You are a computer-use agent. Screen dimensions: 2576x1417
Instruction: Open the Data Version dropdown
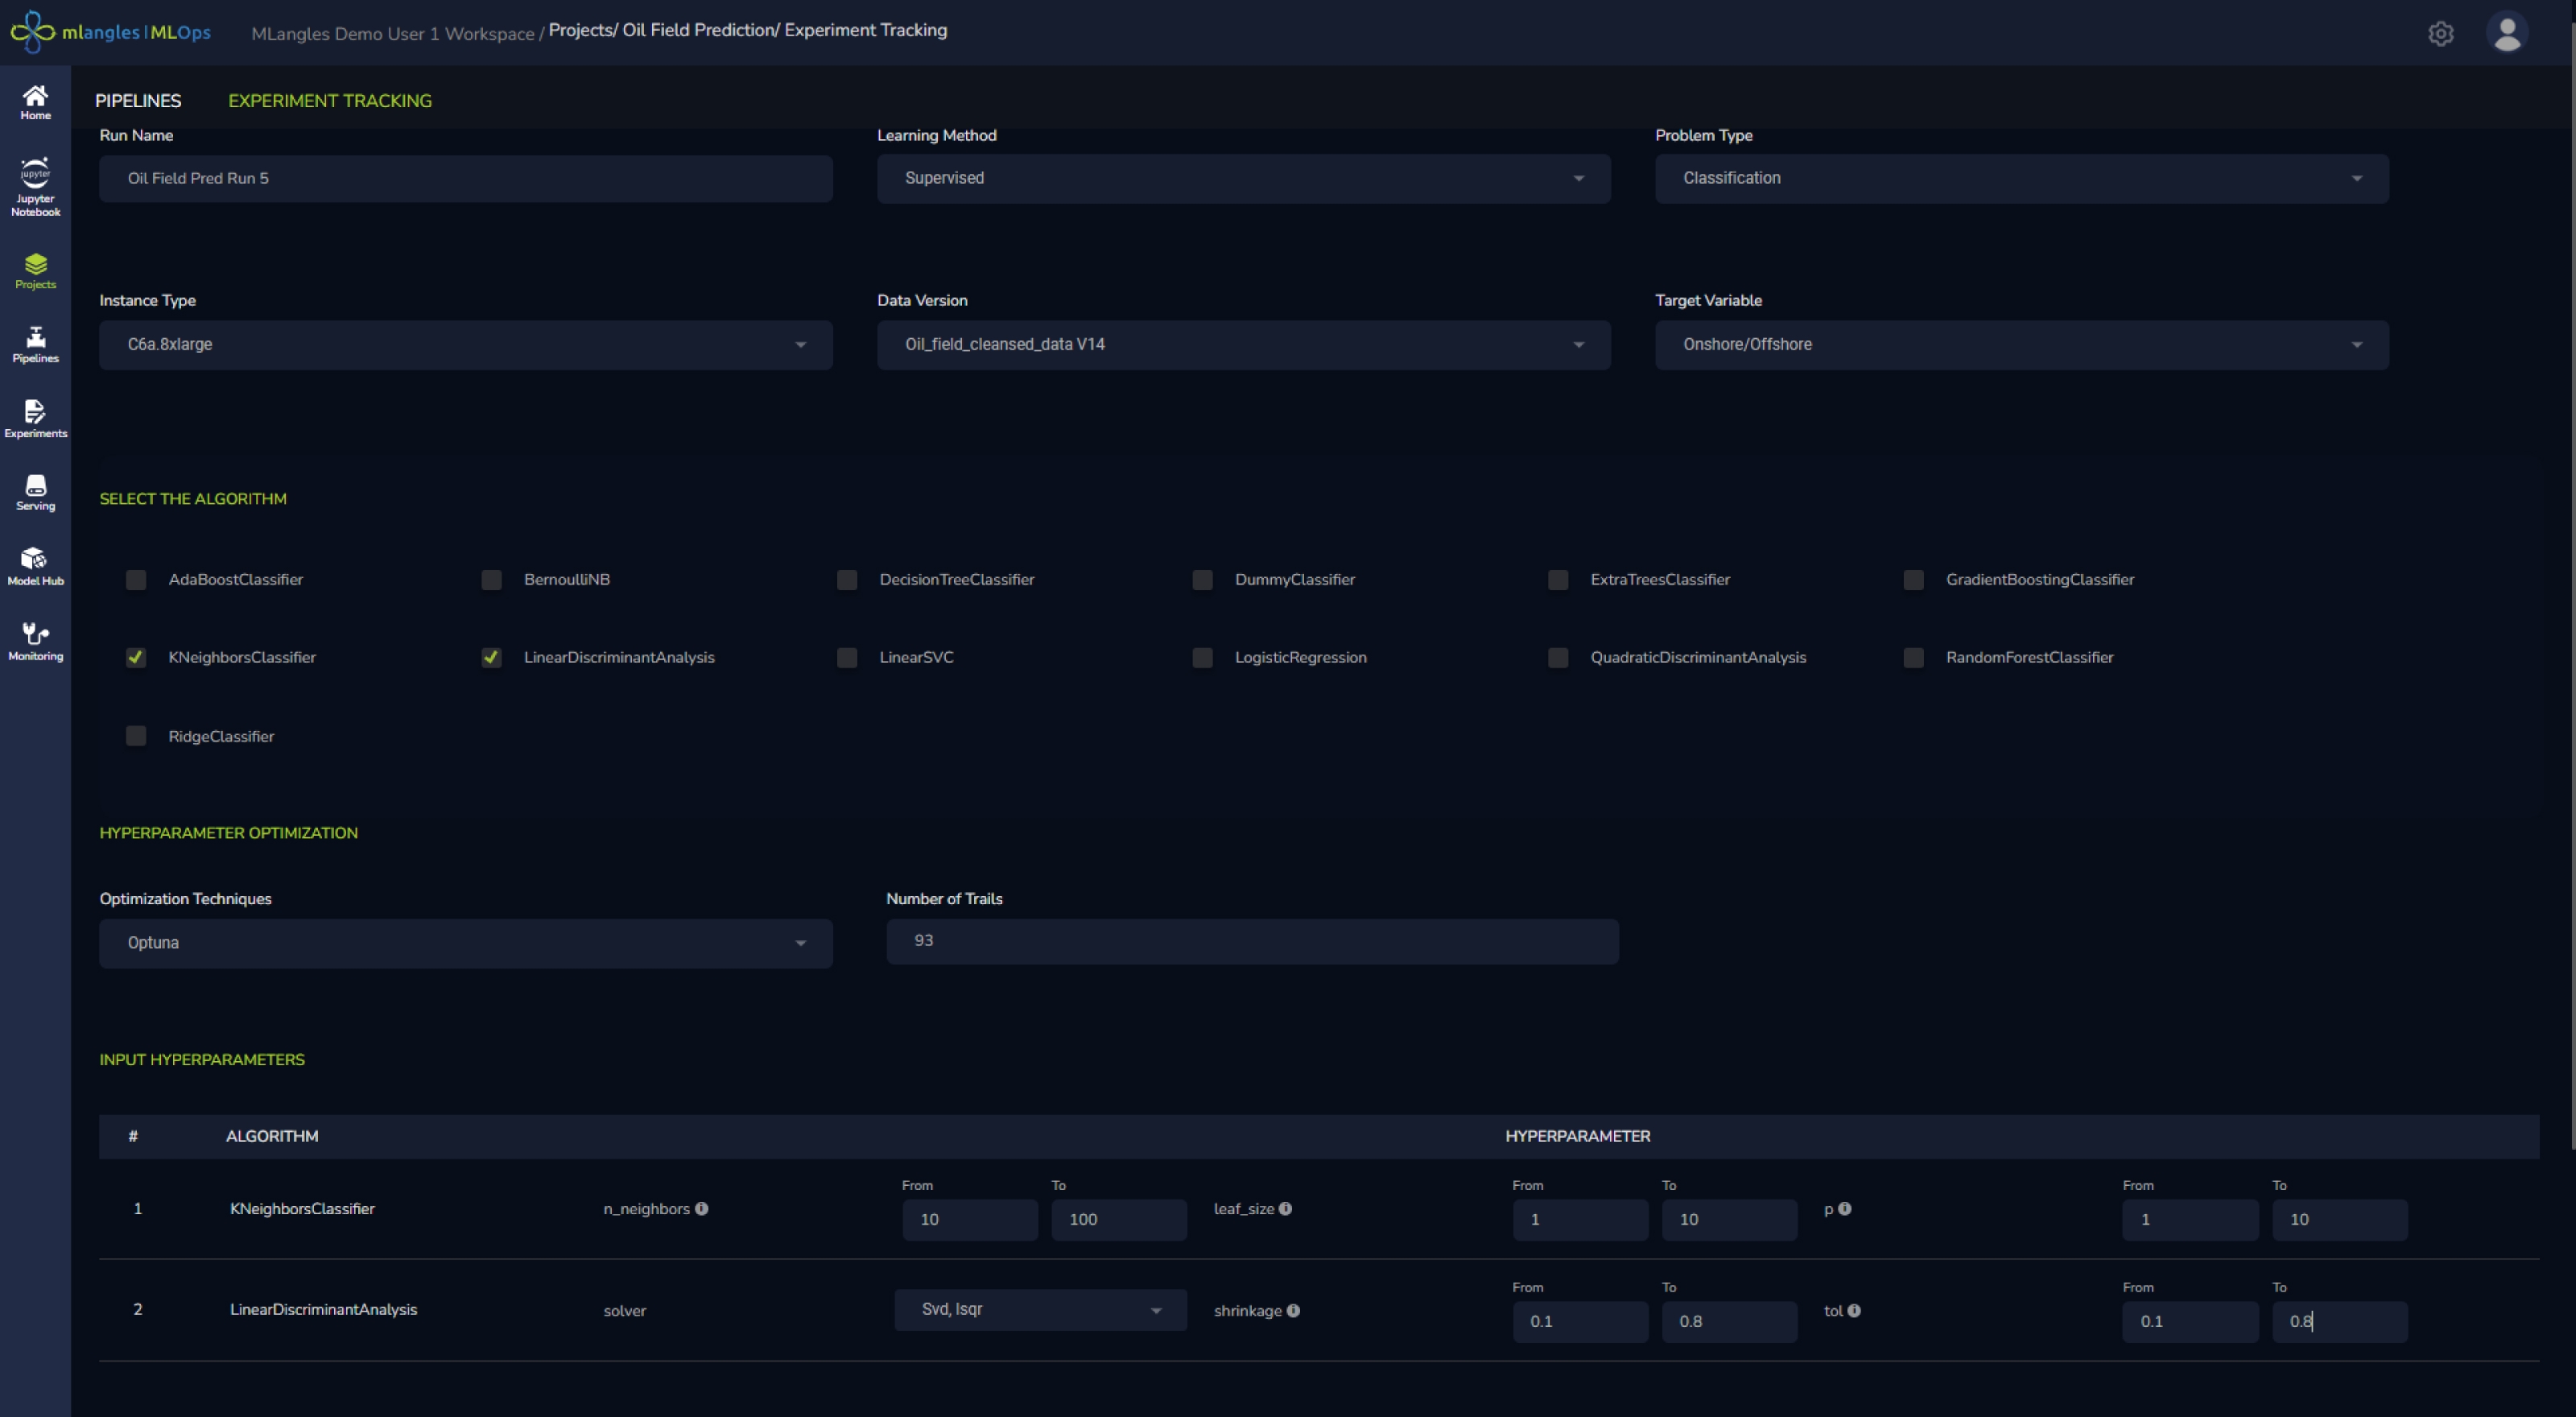click(1243, 345)
